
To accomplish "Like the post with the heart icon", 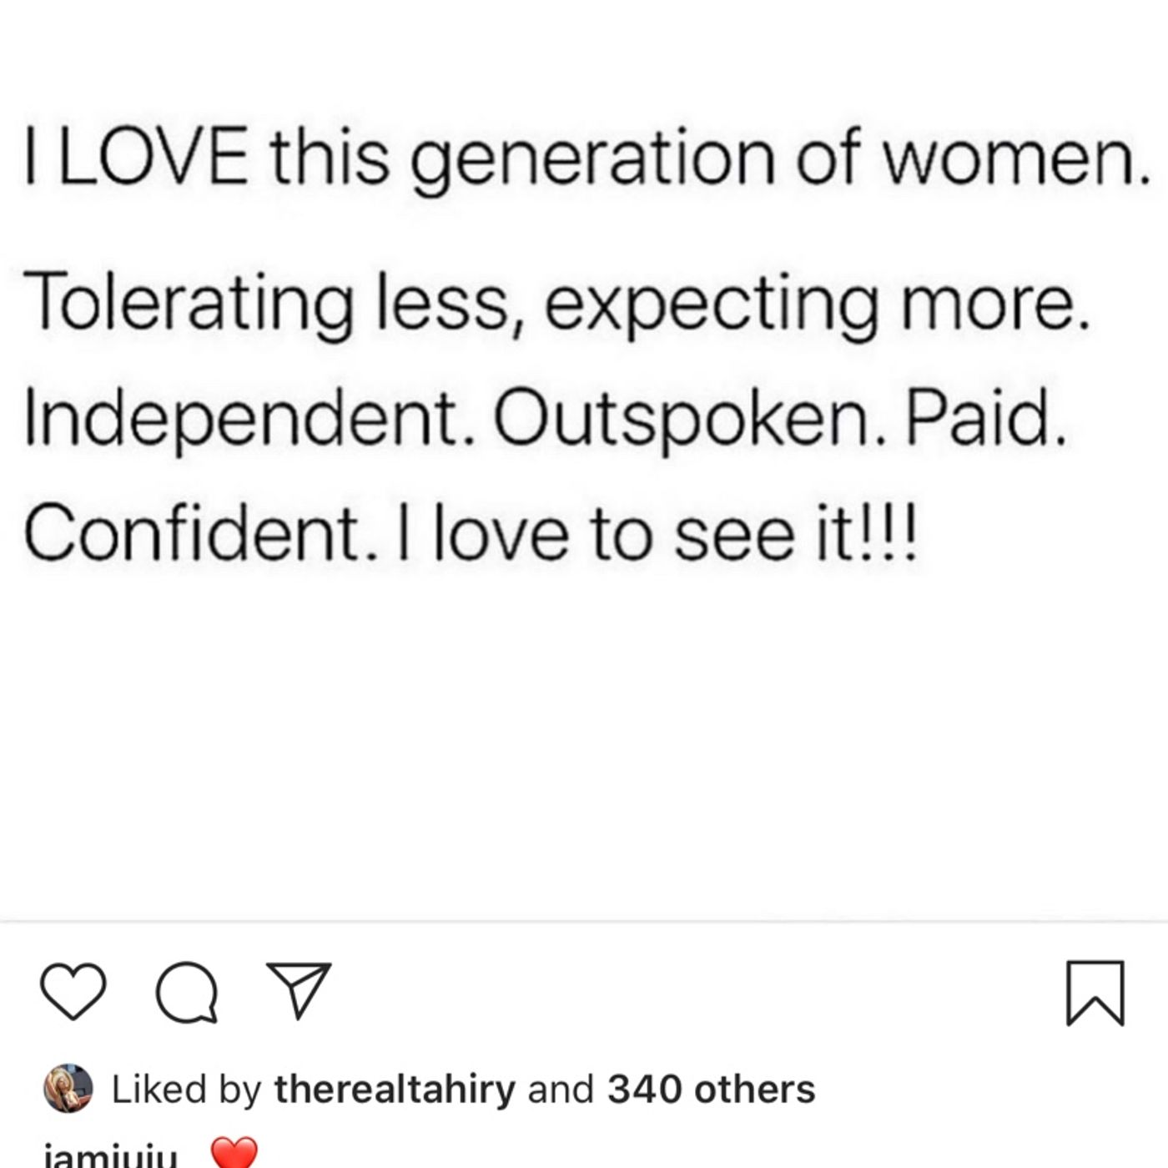I will point(73,992).
